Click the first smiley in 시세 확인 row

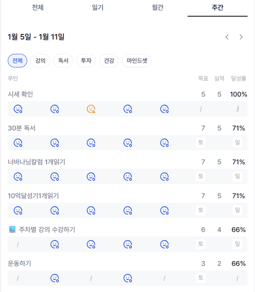coord(18,109)
